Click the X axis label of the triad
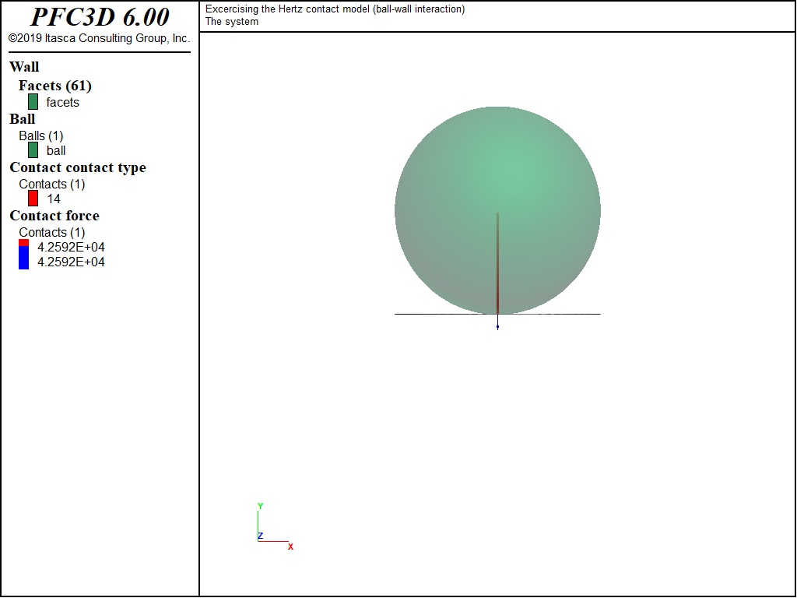 pos(291,547)
